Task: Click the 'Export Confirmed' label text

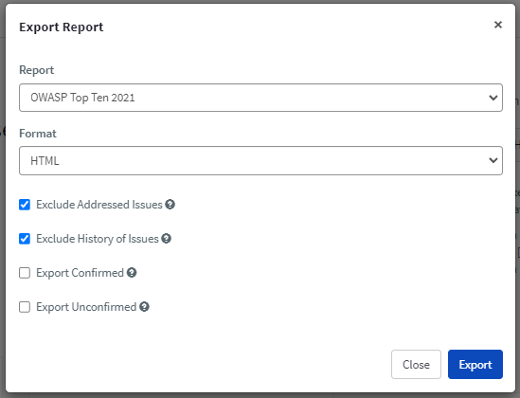Action: click(80, 273)
